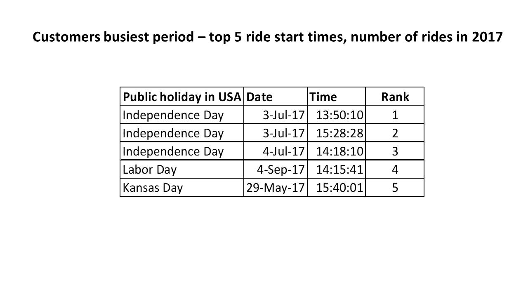Select the rank 5 cell
This screenshot has width=528, height=297.
click(395, 187)
